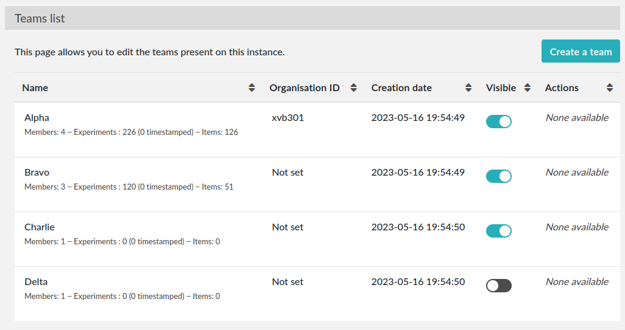Click the Create a team button
The image size is (625, 330).
click(581, 52)
